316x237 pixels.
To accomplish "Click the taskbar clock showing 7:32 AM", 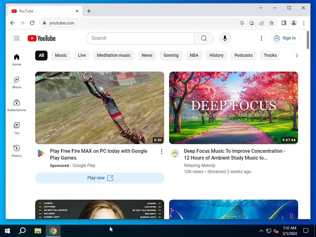I will [289, 231].
